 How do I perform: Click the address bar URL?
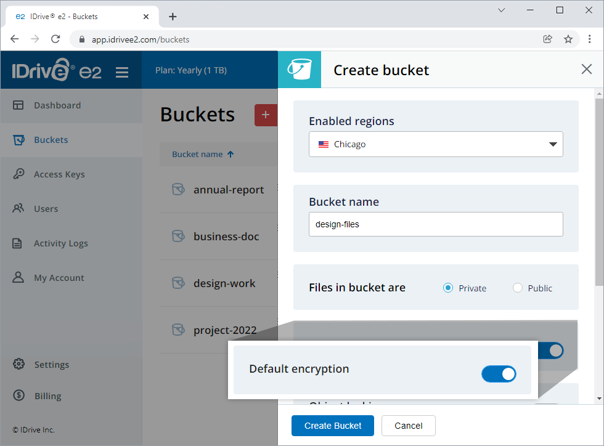(x=141, y=39)
